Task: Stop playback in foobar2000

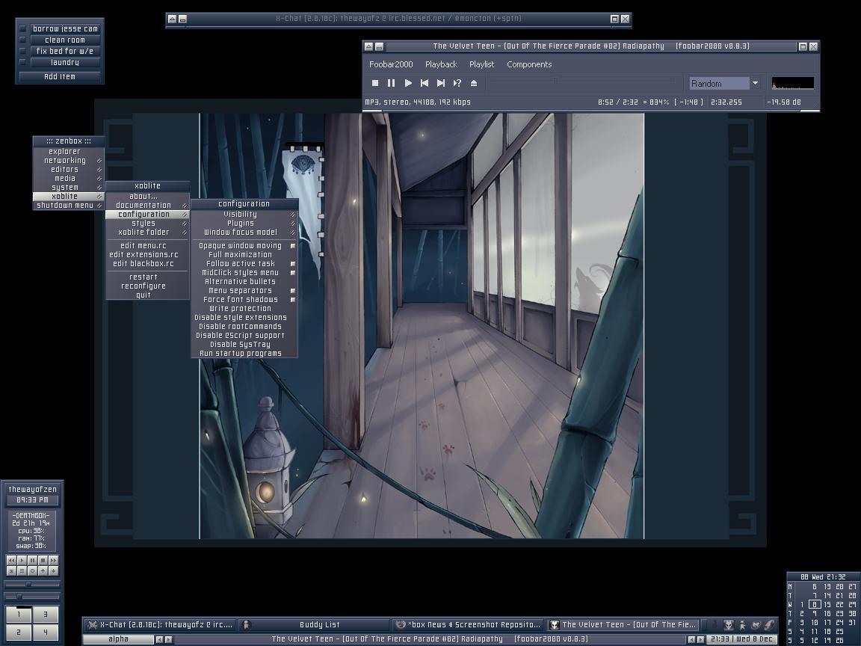Action: click(375, 83)
